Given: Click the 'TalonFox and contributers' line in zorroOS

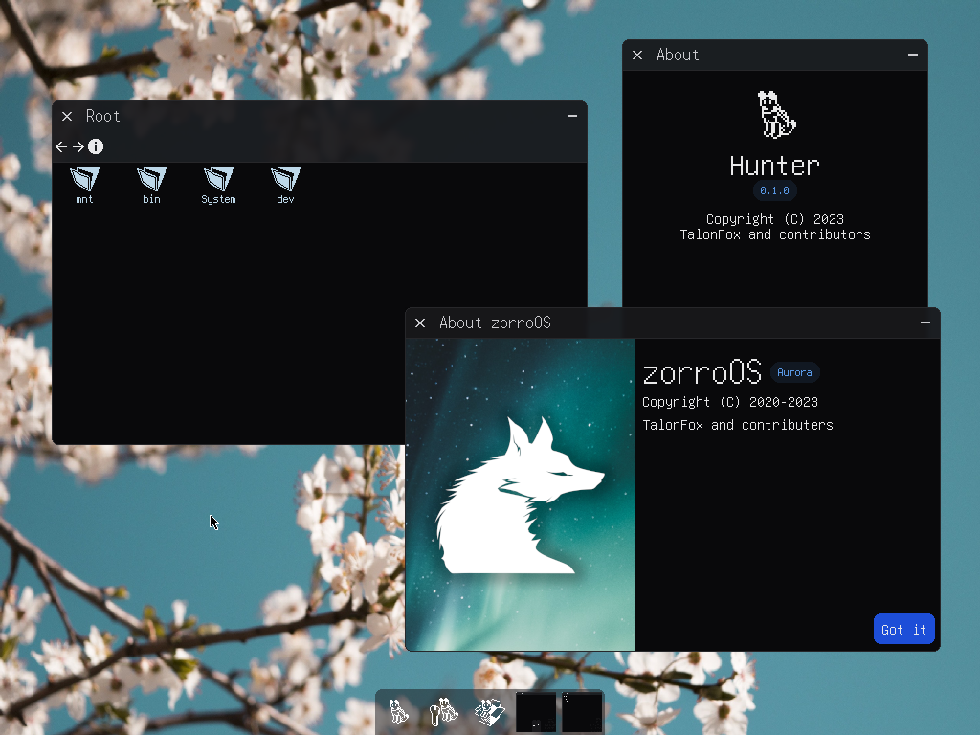Looking at the screenshot, I should click(x=738, y=425).
